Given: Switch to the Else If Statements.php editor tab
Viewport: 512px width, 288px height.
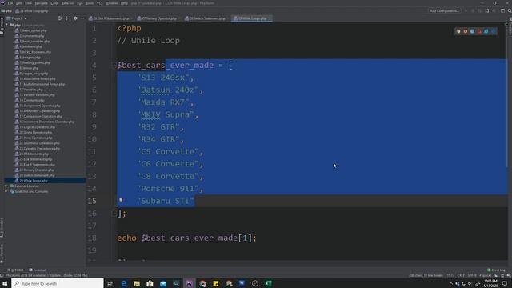Looking at the screenshot, I should point(110,18).
